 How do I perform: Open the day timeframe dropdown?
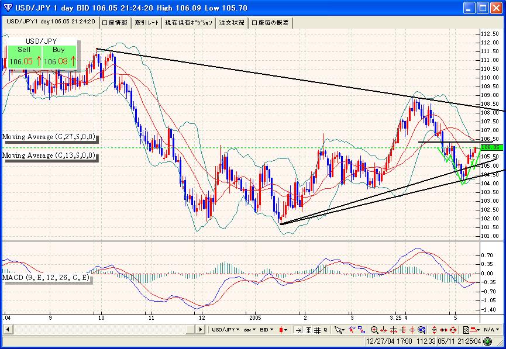pos(249,330)
